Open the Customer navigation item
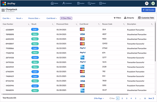Image resolution: width=157 pixels, height=102 pixels. (x=67, y=3)
